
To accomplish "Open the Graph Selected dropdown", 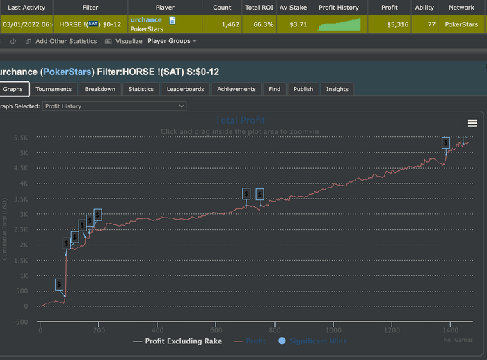I will click(114, 106).
